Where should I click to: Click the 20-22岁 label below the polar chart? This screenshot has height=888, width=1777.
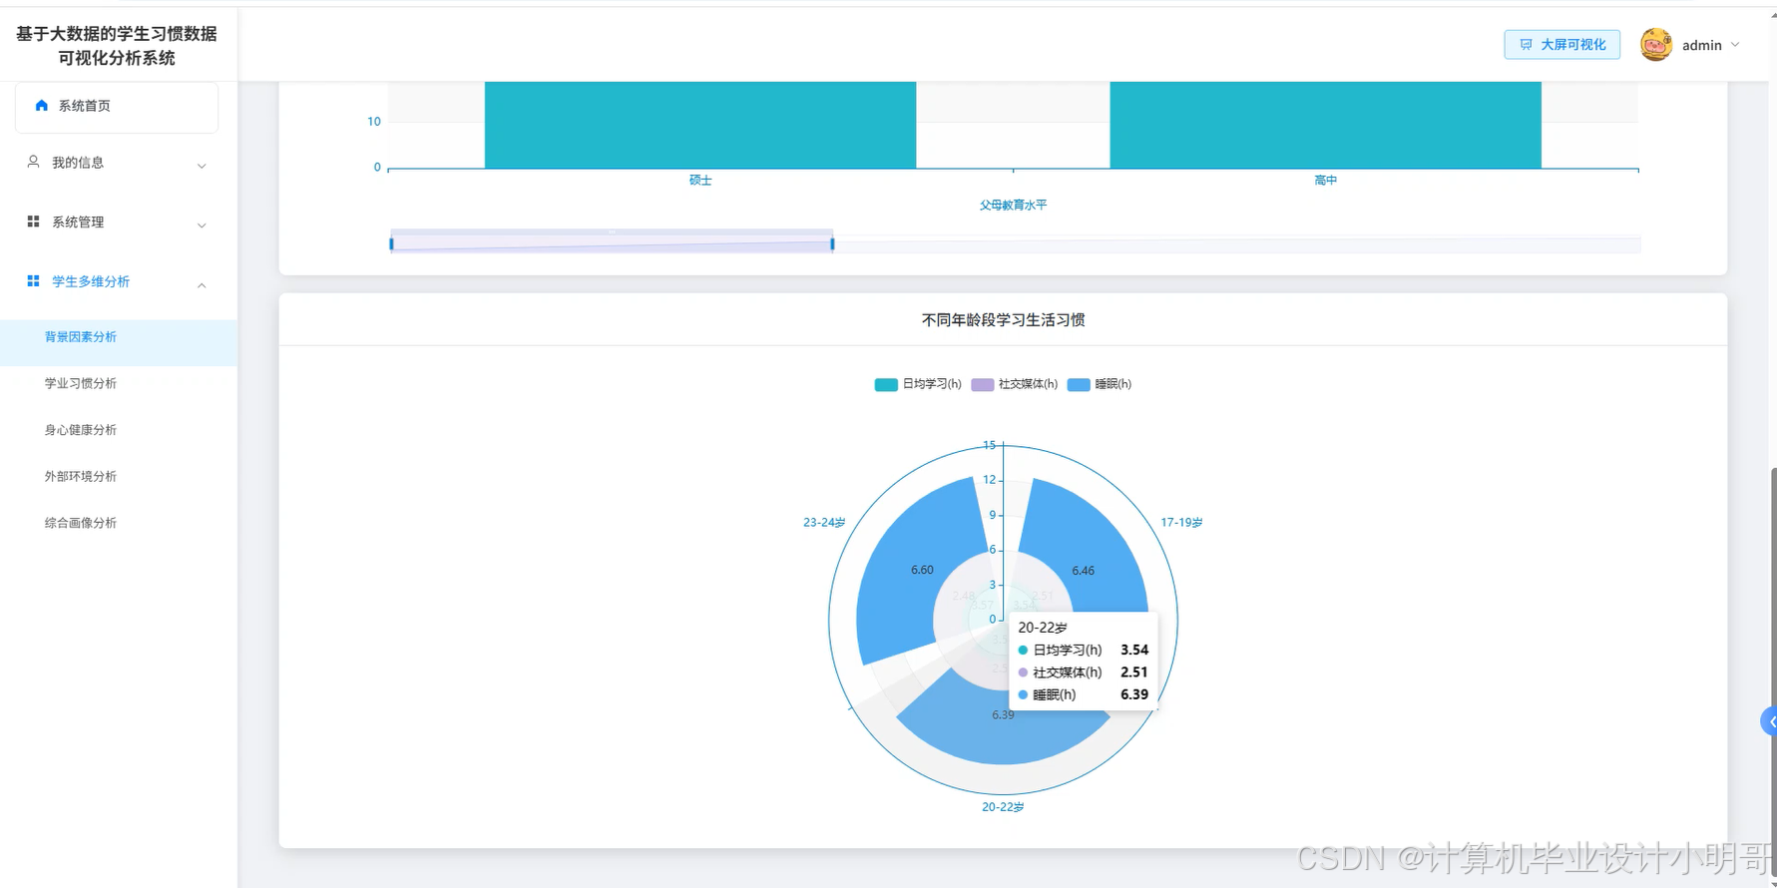[x=1003, y=807]
